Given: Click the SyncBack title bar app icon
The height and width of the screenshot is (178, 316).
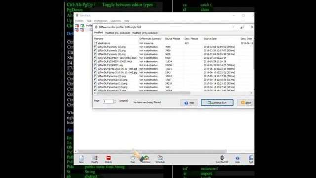Looking at the screenshot, I should pos(77,15).
